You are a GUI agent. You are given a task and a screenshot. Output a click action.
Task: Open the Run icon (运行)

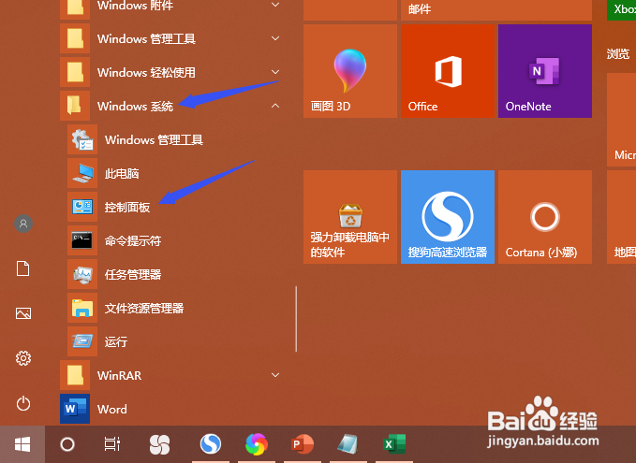[x=82, y=341]
